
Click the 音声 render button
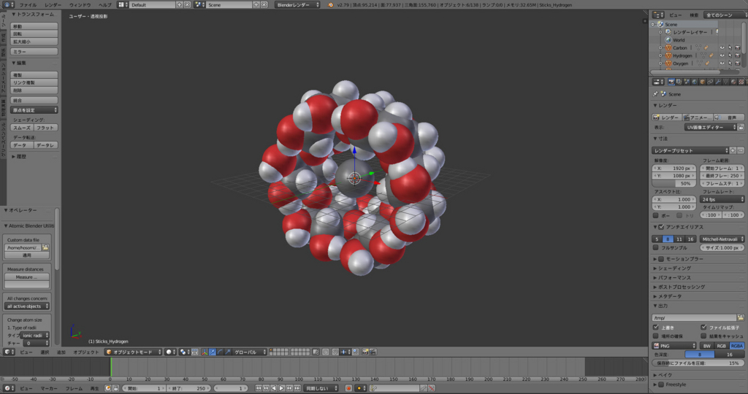click(x=729, y=117)
